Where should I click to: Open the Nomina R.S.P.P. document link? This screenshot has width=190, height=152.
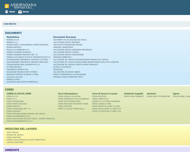point(13,40)
